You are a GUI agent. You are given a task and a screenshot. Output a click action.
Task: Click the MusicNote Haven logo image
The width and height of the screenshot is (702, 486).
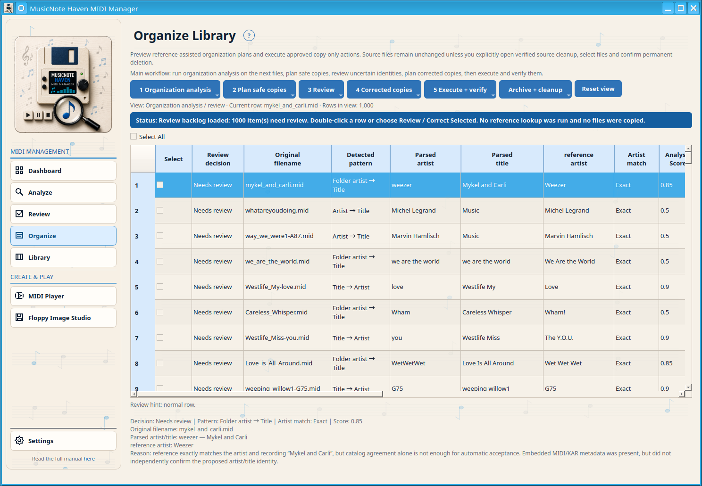pyautogui.click(x=63, y=84)
